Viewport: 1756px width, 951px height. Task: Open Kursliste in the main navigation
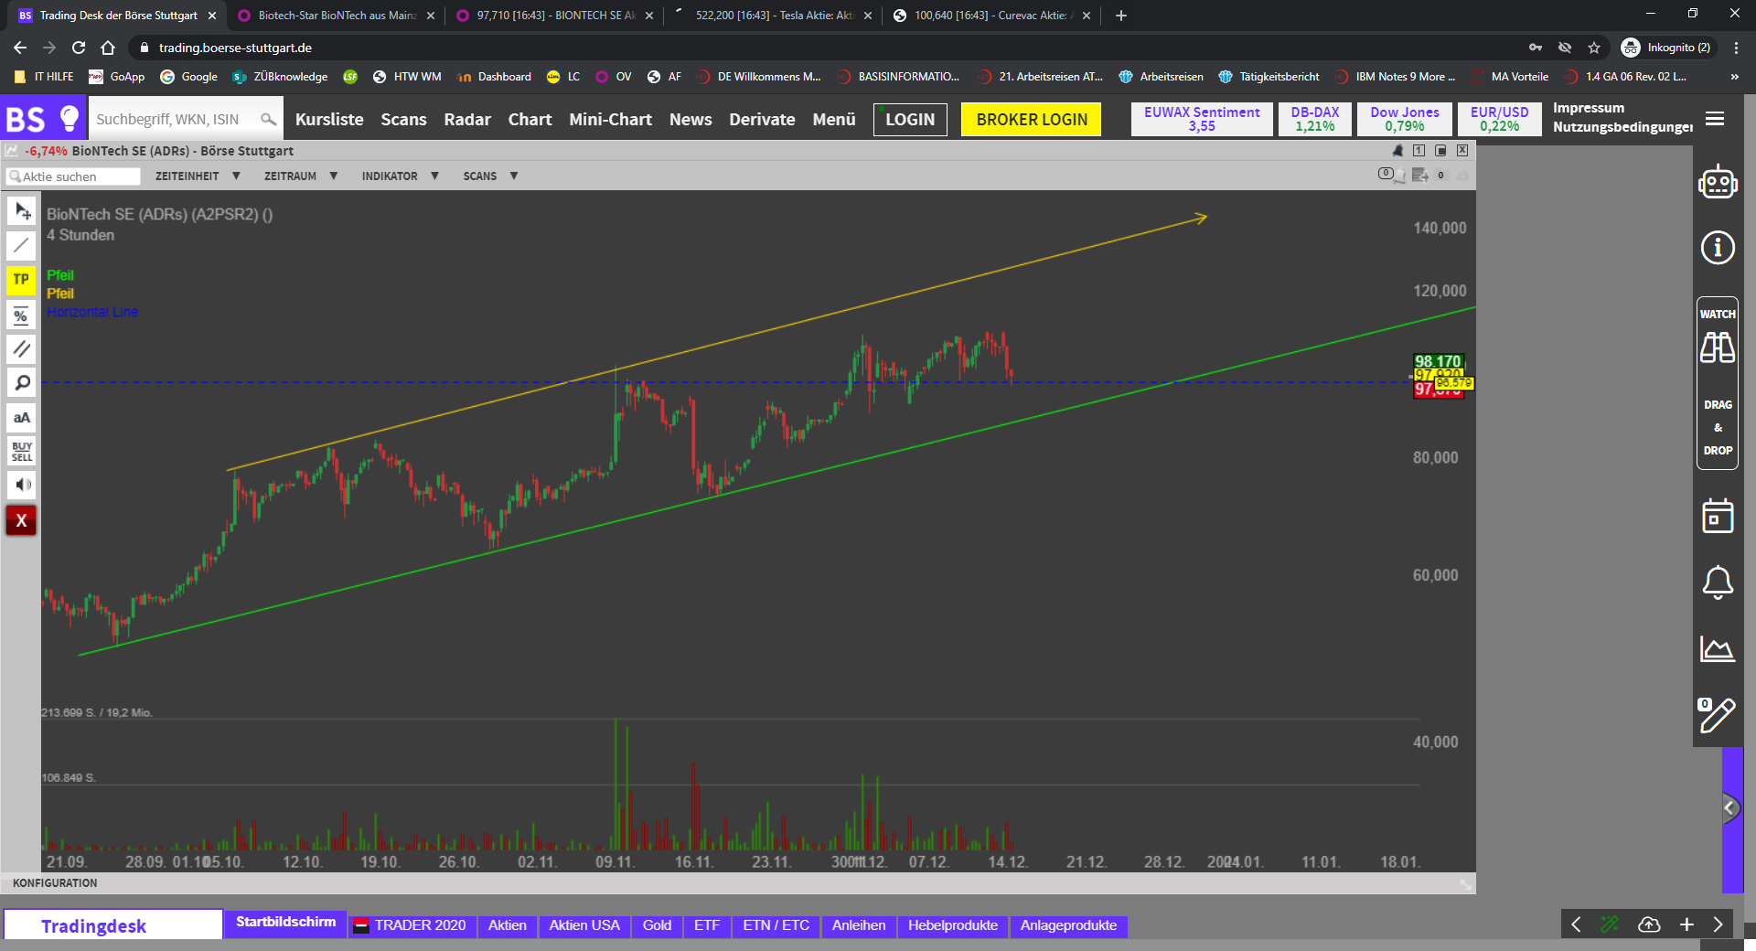click(x=329, y=119)
